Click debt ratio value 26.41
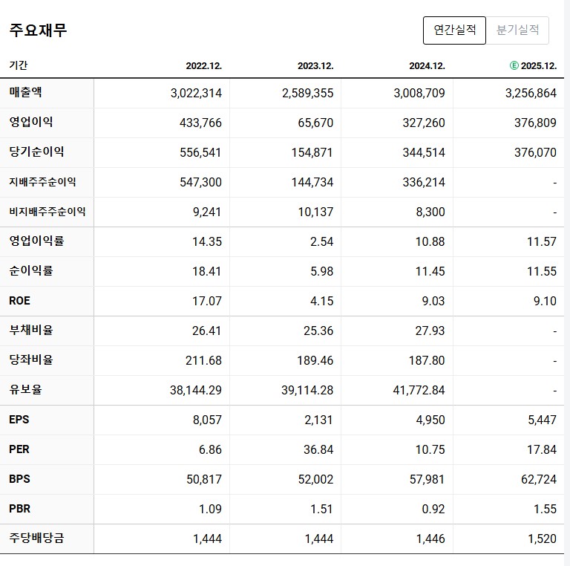Image resolution: width=570 pixels, height=566 pixels. 206,331
